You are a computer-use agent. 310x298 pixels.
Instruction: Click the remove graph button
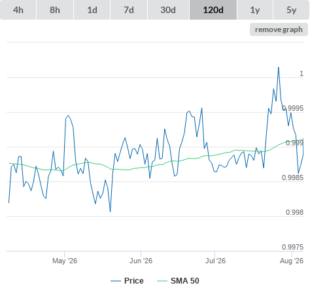[x=279, y=29]
